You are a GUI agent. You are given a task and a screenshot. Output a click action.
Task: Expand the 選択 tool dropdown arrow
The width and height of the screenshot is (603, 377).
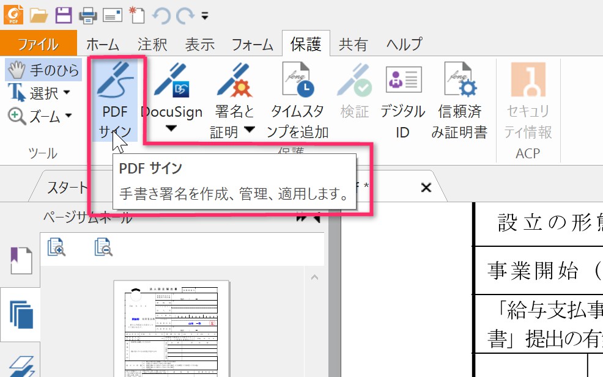click(x=67, y=93)
